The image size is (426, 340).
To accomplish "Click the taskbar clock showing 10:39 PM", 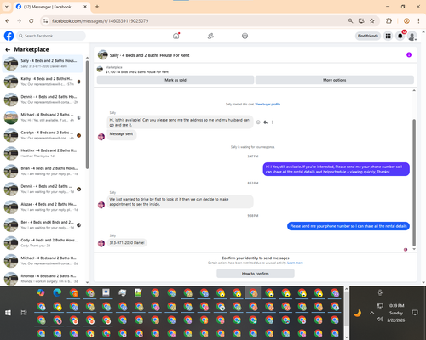I will (396, 306).
